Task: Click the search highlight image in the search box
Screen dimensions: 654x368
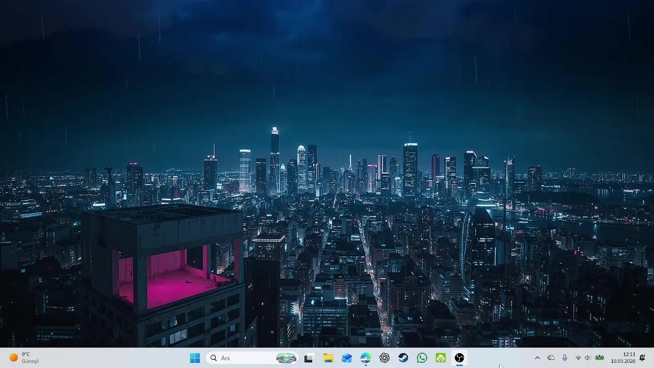Action: (286, 358)
